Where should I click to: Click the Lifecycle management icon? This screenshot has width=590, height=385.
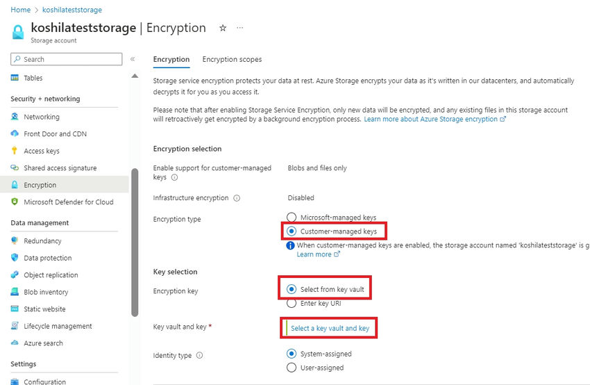(15, 325)
